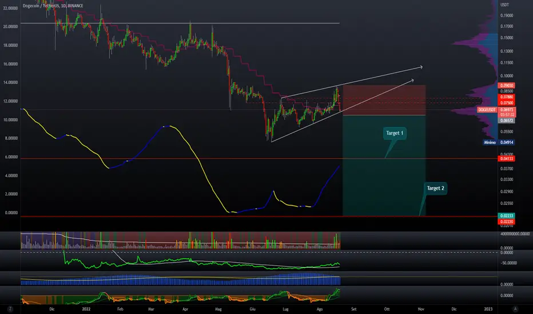The width and height of the screenshot is (533, 314).
Task: Toggle auto scale icon at bottom-right
Action: [x=515, y=309]
